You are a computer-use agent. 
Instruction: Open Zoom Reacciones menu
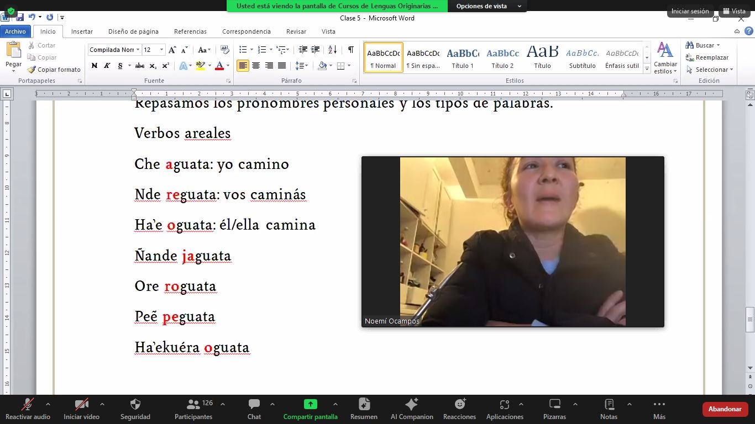459,409
